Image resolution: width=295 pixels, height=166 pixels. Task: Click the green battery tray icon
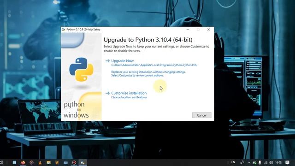254,163
